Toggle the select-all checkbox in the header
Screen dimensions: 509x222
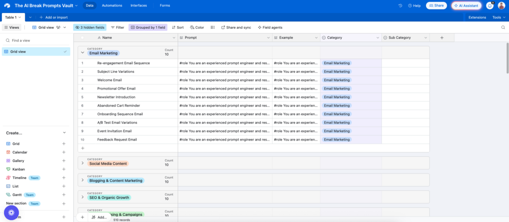click(83, 37)
